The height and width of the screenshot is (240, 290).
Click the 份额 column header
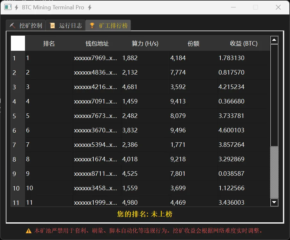(193, 43)
